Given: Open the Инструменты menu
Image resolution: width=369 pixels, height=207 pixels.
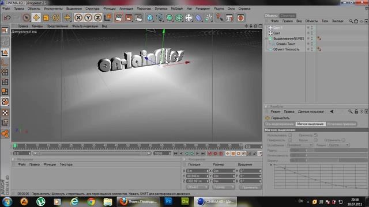Looking at the screenshot, I should click(x=53, y=9).
